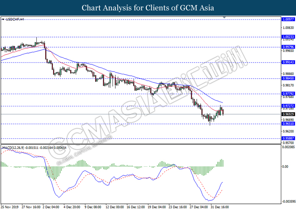Select the 0.95887 price level label
Image resolution: width=296 pixels, height=211 pixels.
coord(288,138)
